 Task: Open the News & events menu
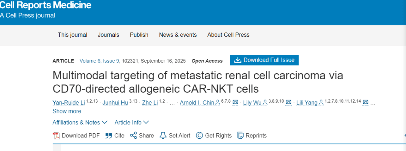pos(178,35)
